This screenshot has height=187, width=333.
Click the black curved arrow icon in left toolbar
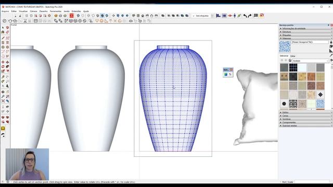click(x=3, y=135)
